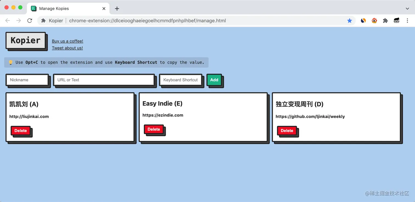
Task: Click the browser back arrow
Action: [8, 21]
